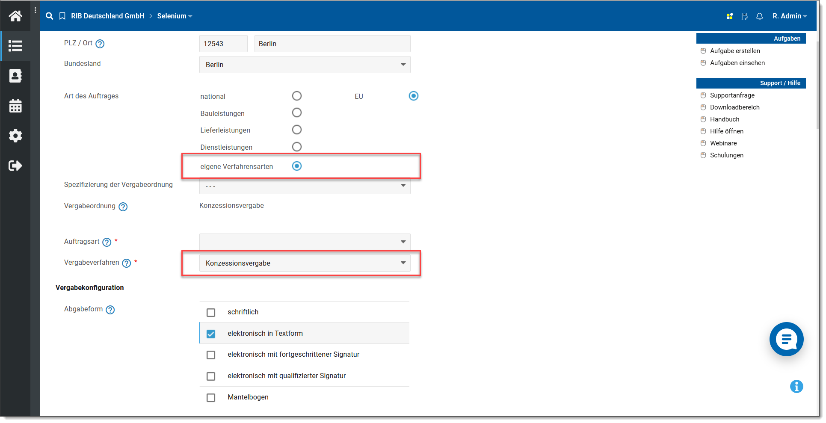The height and width of the screenshot is (423, 826).
Task: Open the home icon in the sidebar
Action: point(15,16)
